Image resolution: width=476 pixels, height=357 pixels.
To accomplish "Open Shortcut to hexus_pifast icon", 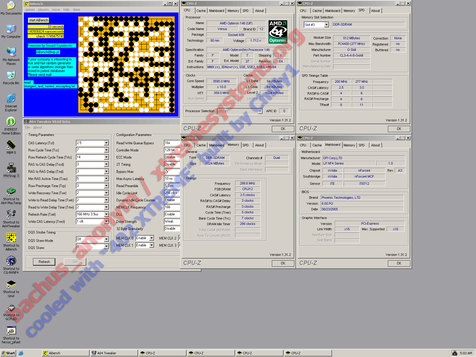I will [x=11, y=335].
